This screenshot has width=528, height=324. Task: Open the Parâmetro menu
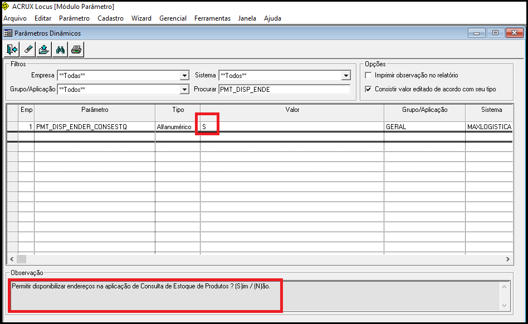(x=74, y=18)
